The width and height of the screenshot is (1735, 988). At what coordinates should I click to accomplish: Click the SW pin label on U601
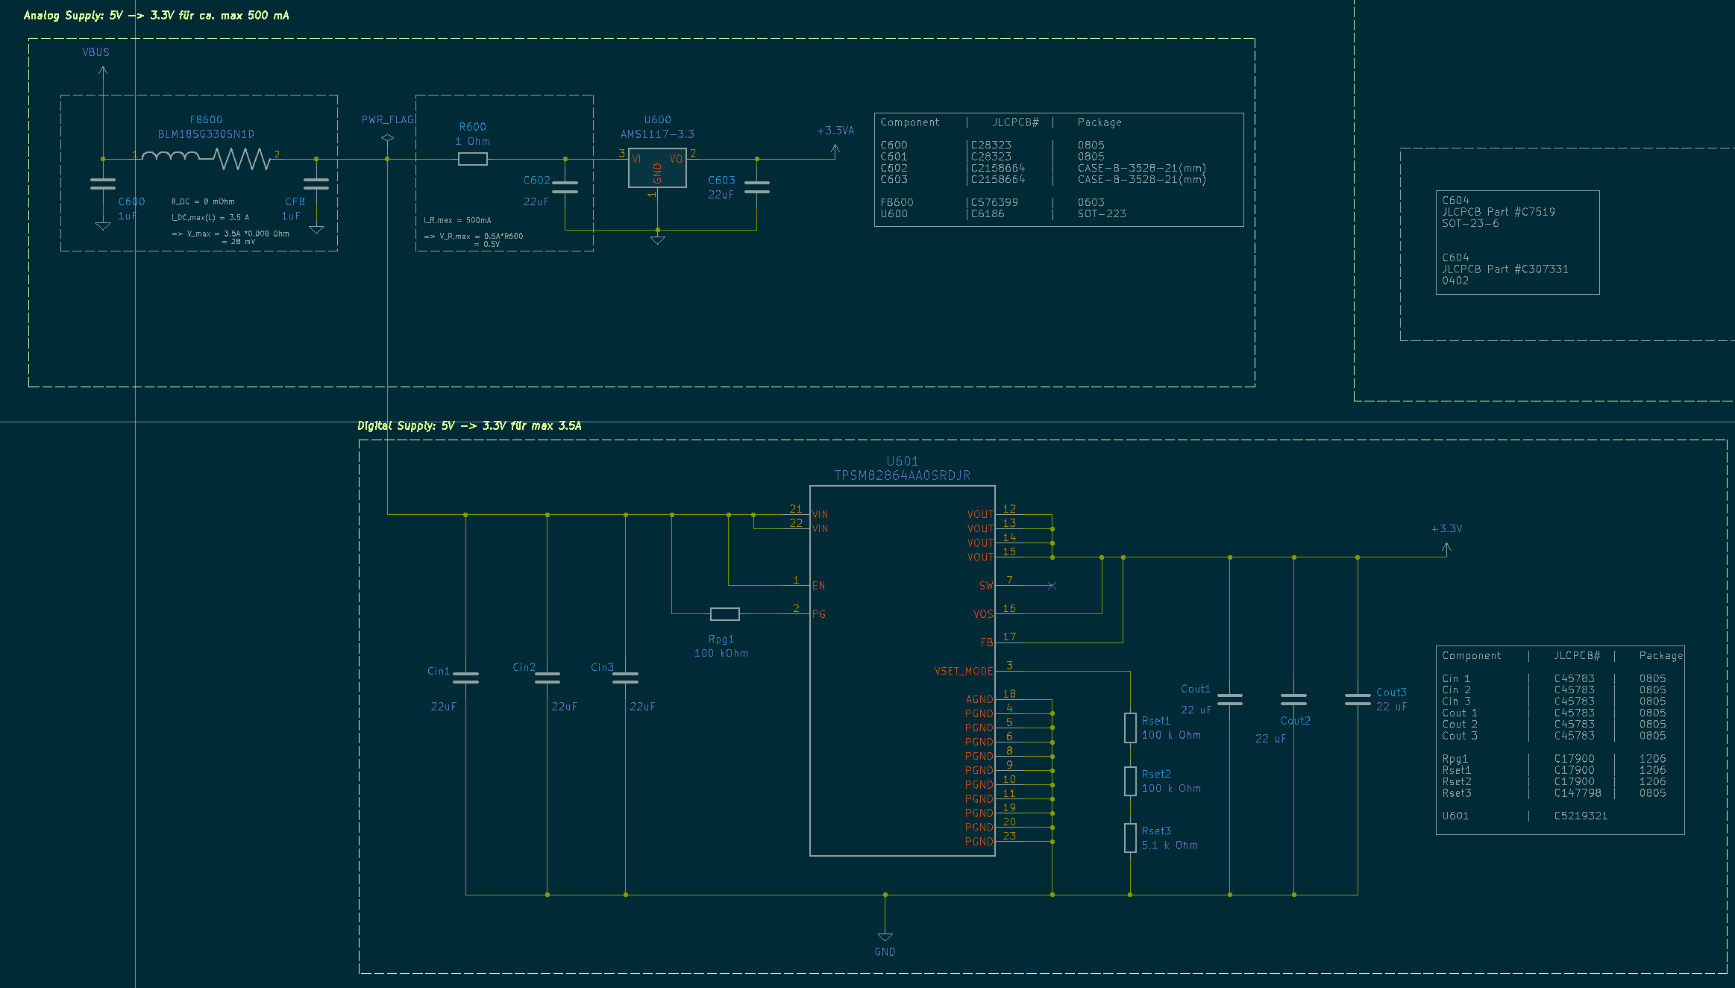(986, 586)
